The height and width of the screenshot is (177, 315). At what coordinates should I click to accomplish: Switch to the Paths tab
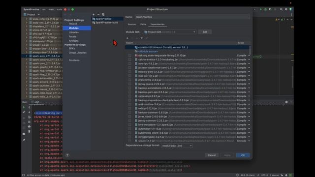click(x=143, y=24)
